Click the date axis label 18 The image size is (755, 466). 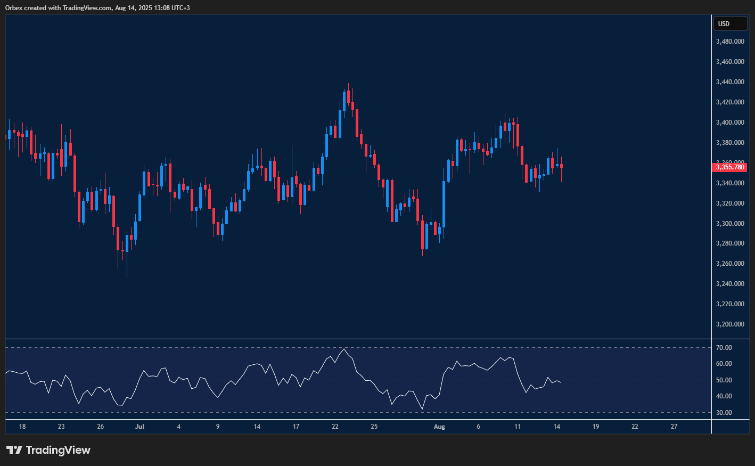click(22, 427)
